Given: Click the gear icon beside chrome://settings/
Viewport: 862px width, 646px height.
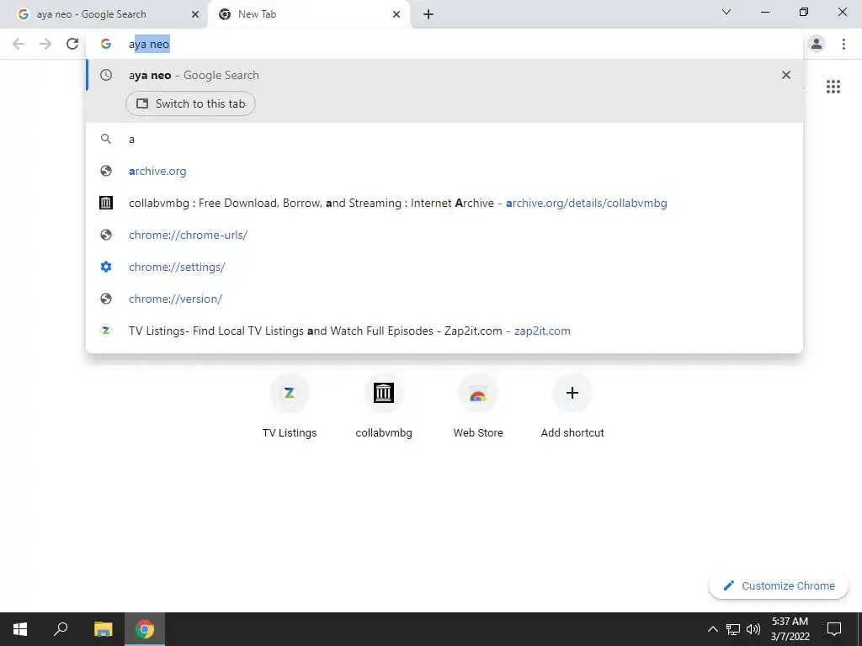Looking at the screenshot, I should [106, 267].
